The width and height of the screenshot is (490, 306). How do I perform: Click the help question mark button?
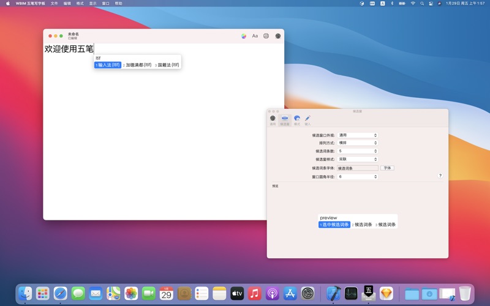(440, 176)
